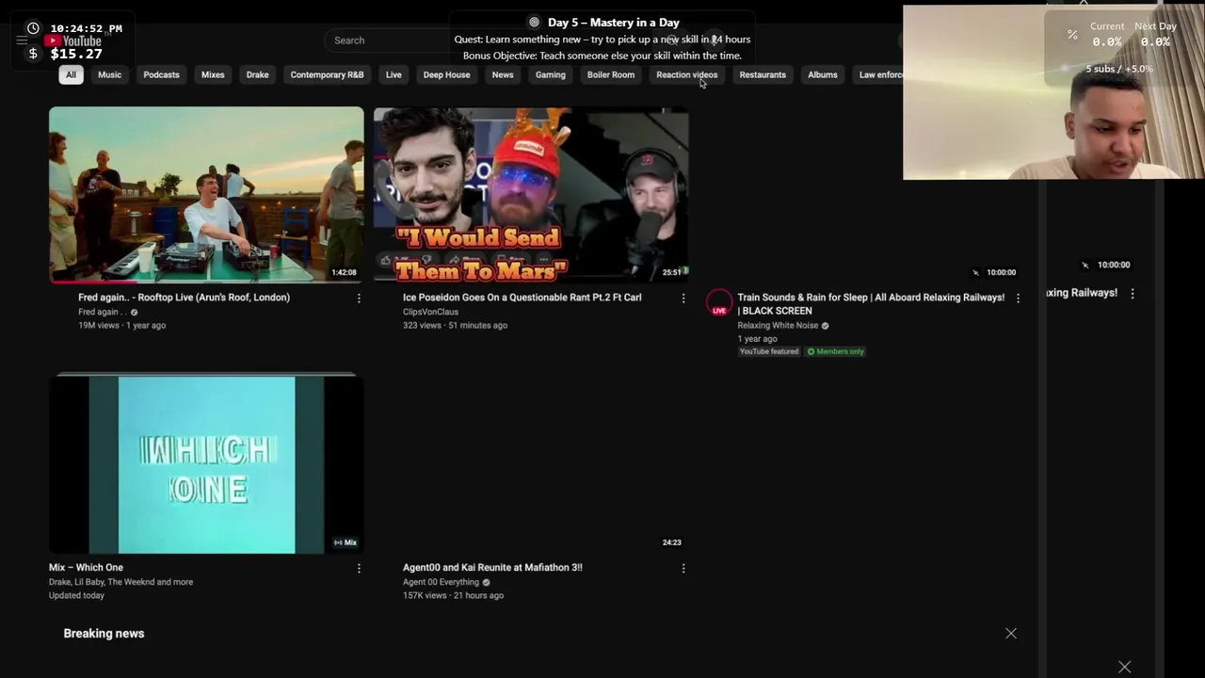Click the '1:42:08' duration badge
The width and height of the screenshot is (1205, 678).
click(345, 272)
